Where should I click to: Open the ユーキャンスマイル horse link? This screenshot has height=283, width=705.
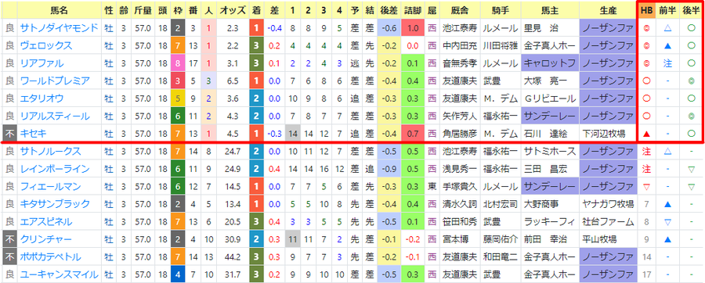coord(59,274)
